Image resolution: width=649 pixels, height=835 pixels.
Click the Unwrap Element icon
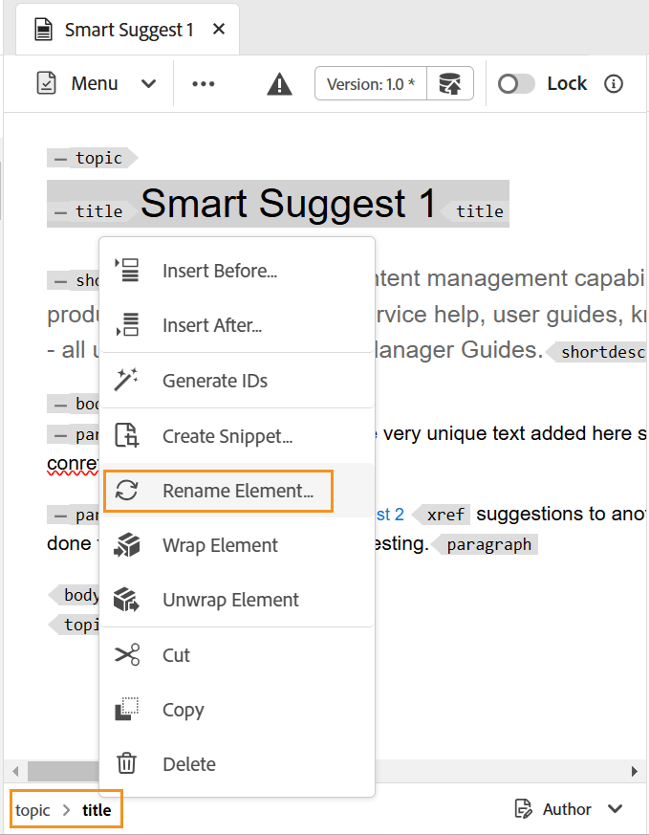tap(126, 600)
